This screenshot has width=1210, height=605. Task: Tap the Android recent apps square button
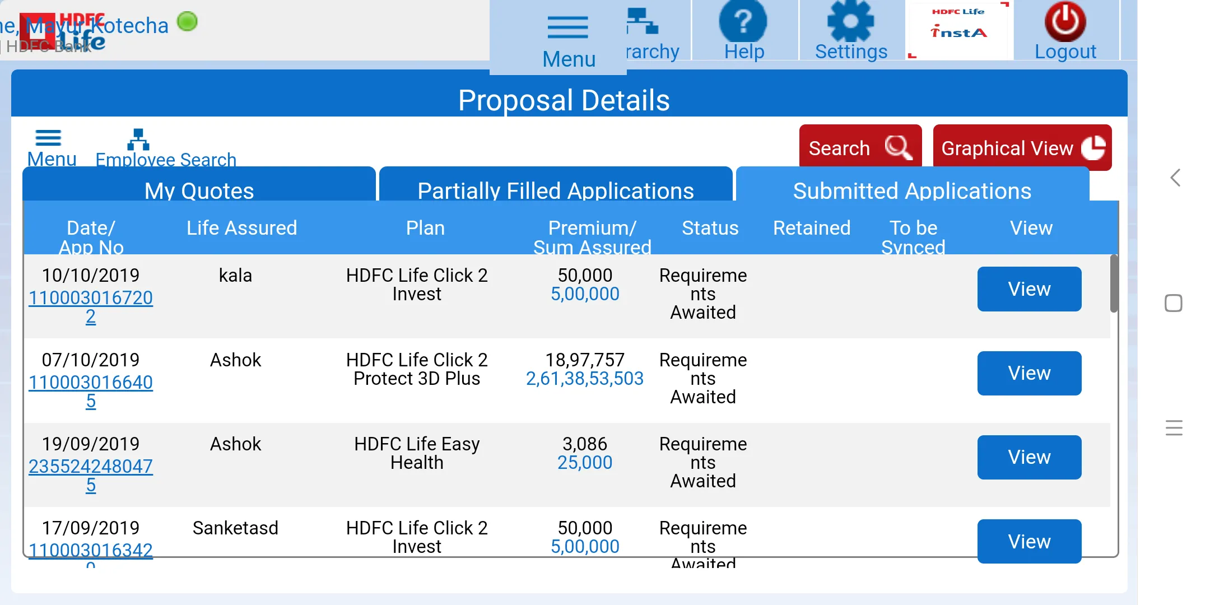point(1174,302)
